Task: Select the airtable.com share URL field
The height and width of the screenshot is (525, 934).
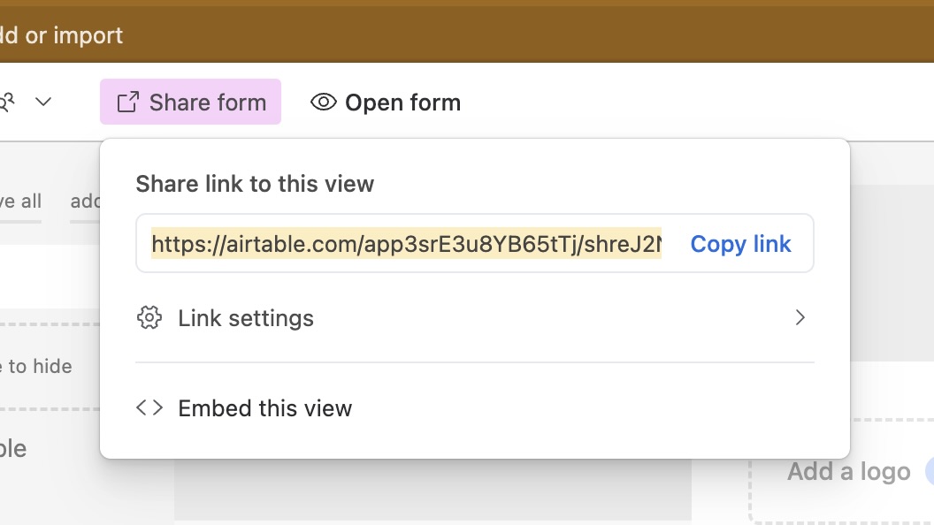Action: pyautogui.click(x=406, y=244)
